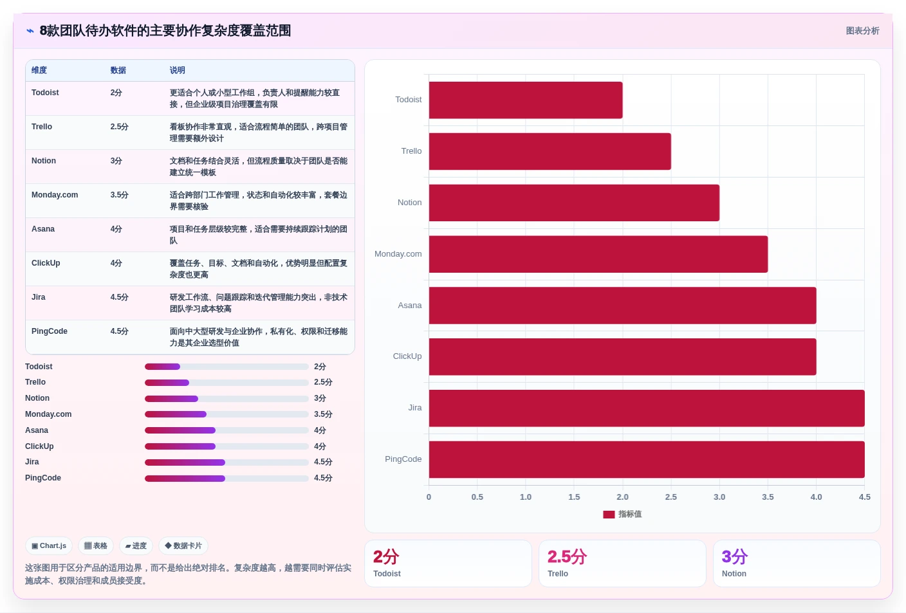This screenshot has width=906, height=613.
Task: Click the Todoist y-axis label in chart
Action: click(409, 100)
